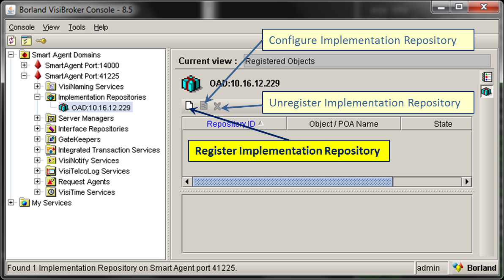Click the Java icon in the title bar
Viewport: 504px width, 280px height.
(x=11, y=10)
